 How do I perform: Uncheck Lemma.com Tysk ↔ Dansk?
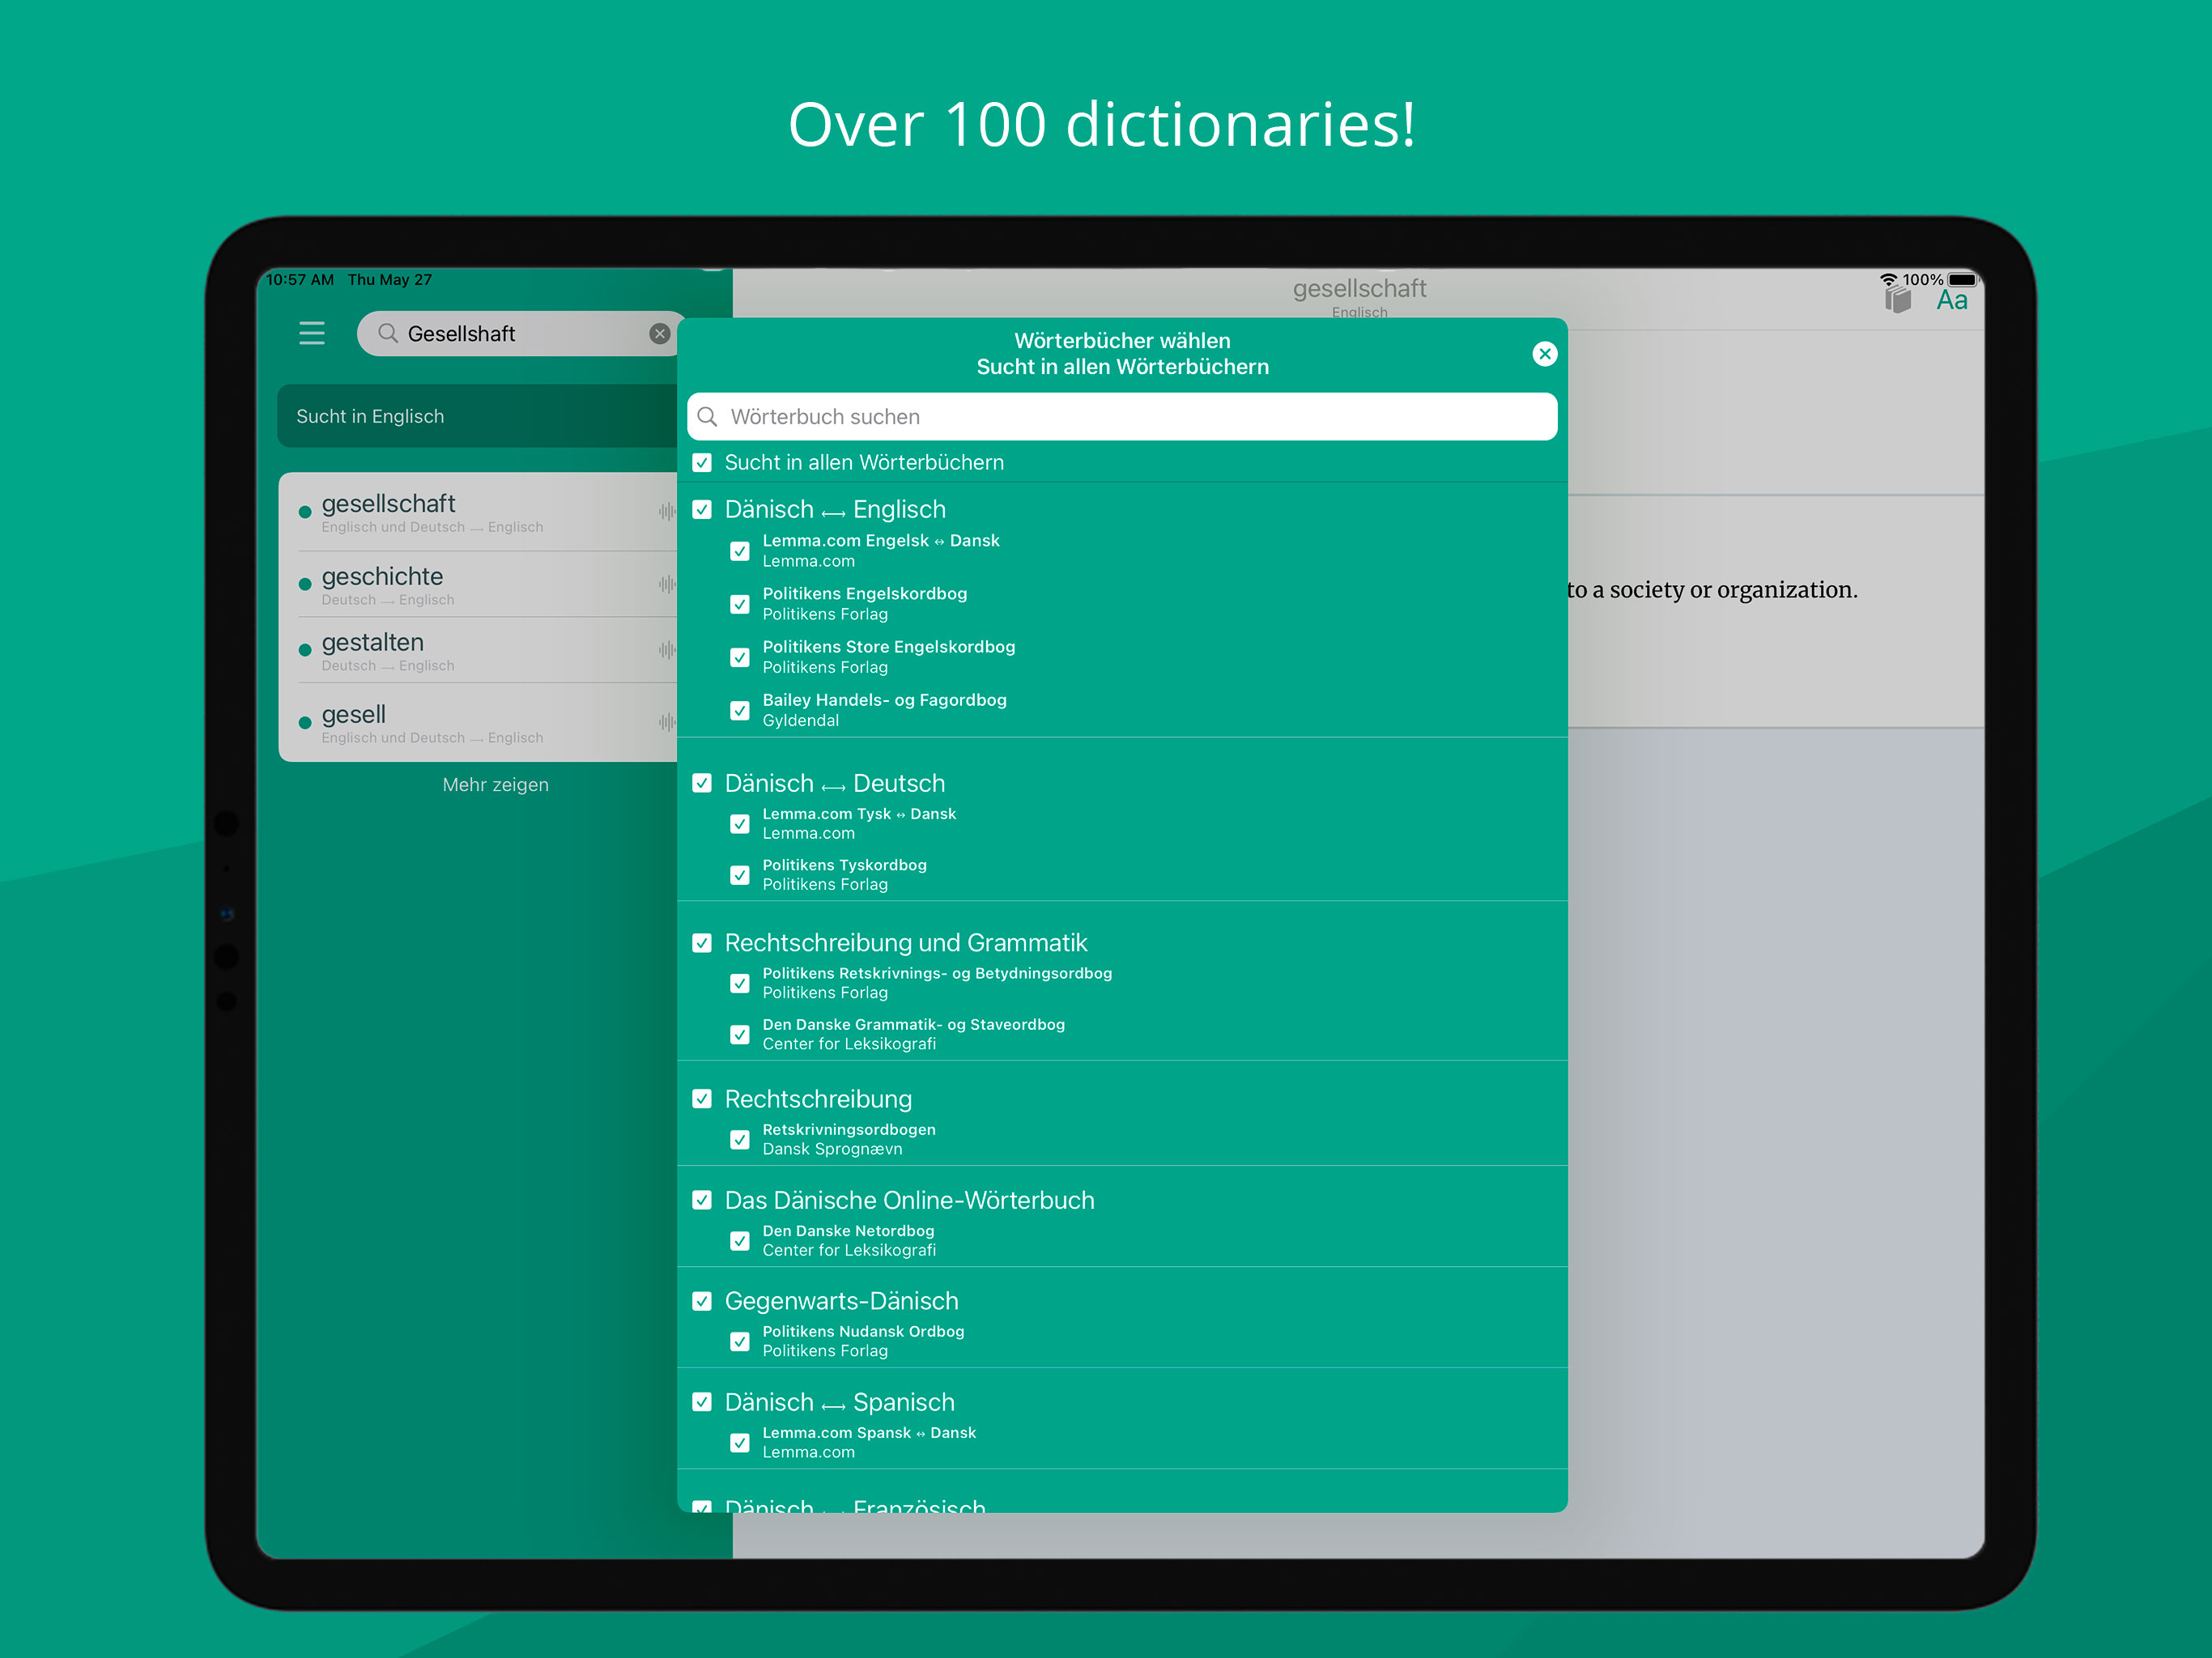740,824
